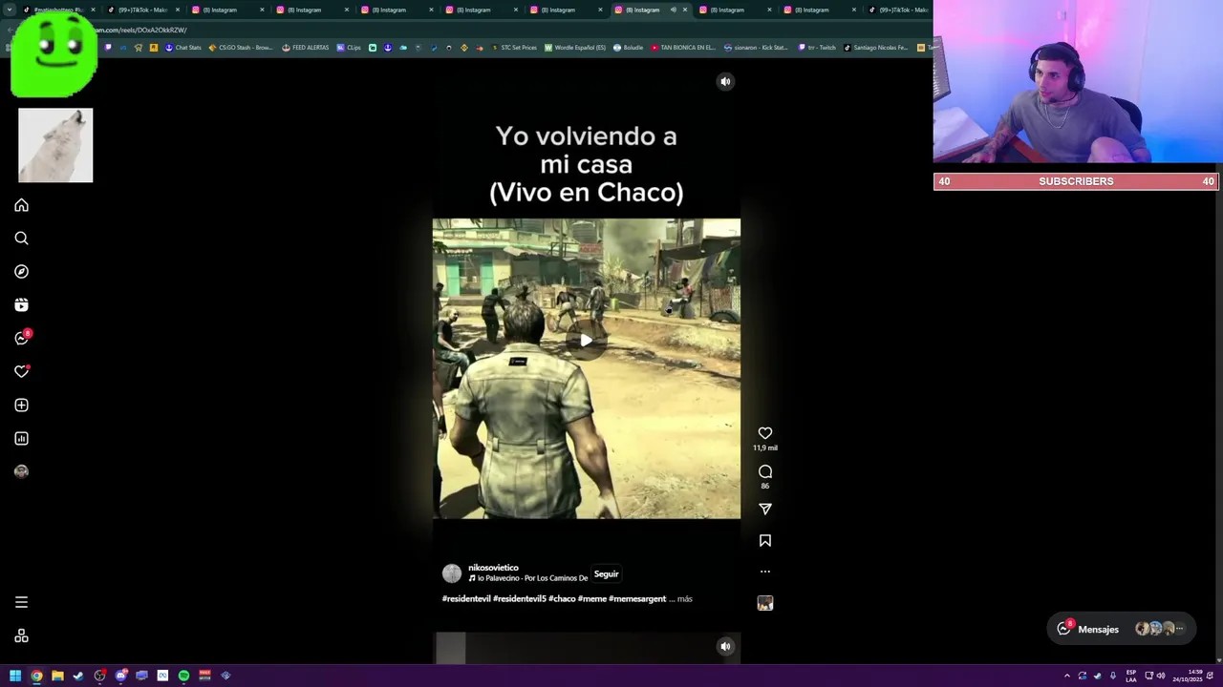
Task: Open the TAN BIONICA EN EL bookmark
Action: coord(683,48)
